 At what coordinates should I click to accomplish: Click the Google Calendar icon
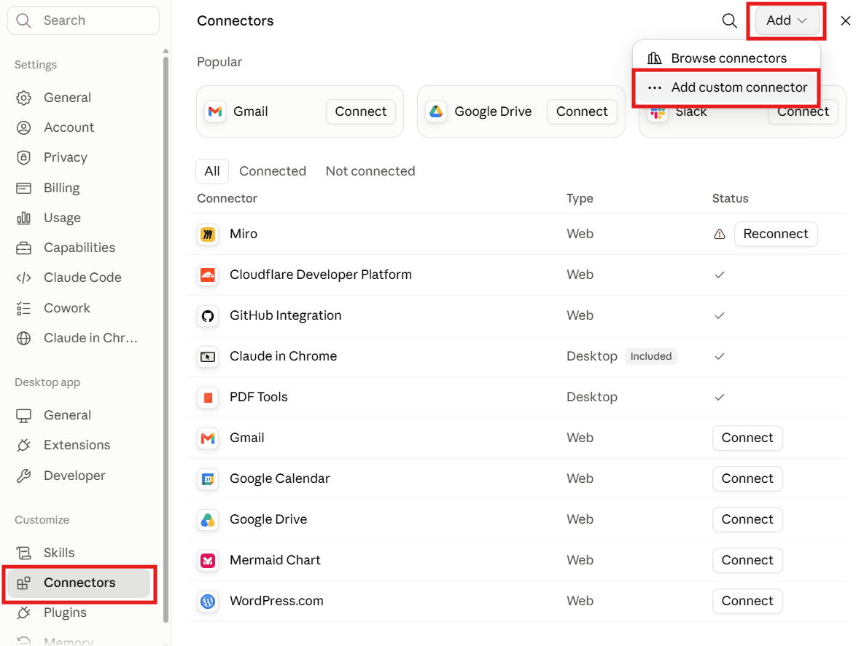click(x=208, y=479)
